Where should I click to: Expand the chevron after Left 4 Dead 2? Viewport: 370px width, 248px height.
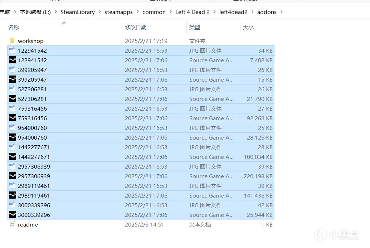pyautogui.click(x=214, y=12)
